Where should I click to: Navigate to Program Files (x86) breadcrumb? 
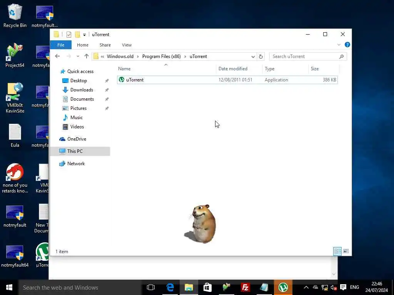(x=161, y=56)
